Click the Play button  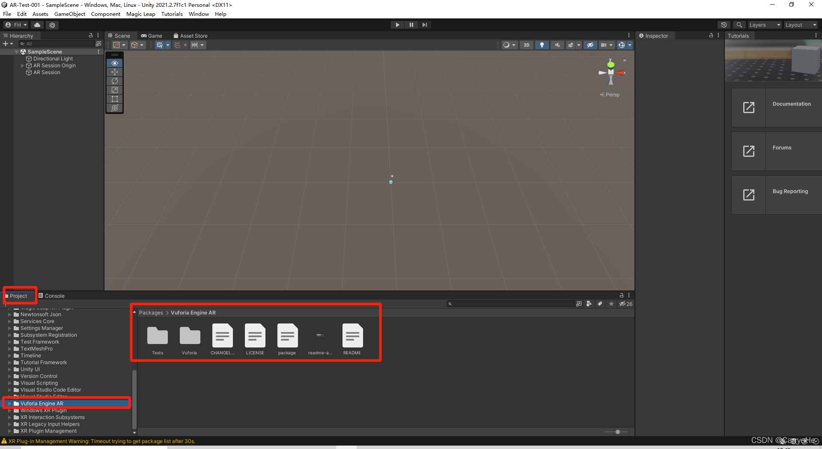pyautogui.click(x=397, y=25)
